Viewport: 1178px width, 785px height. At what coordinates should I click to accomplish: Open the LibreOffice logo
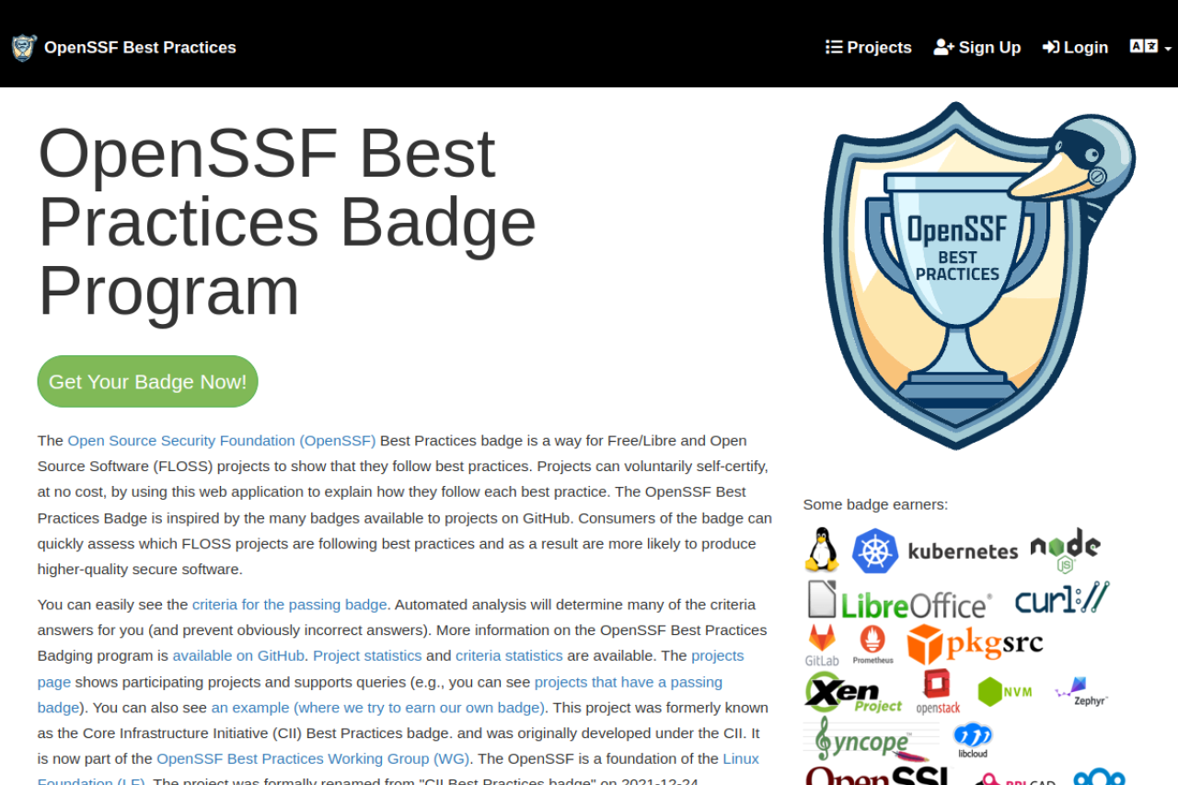[x=899, y=601]
